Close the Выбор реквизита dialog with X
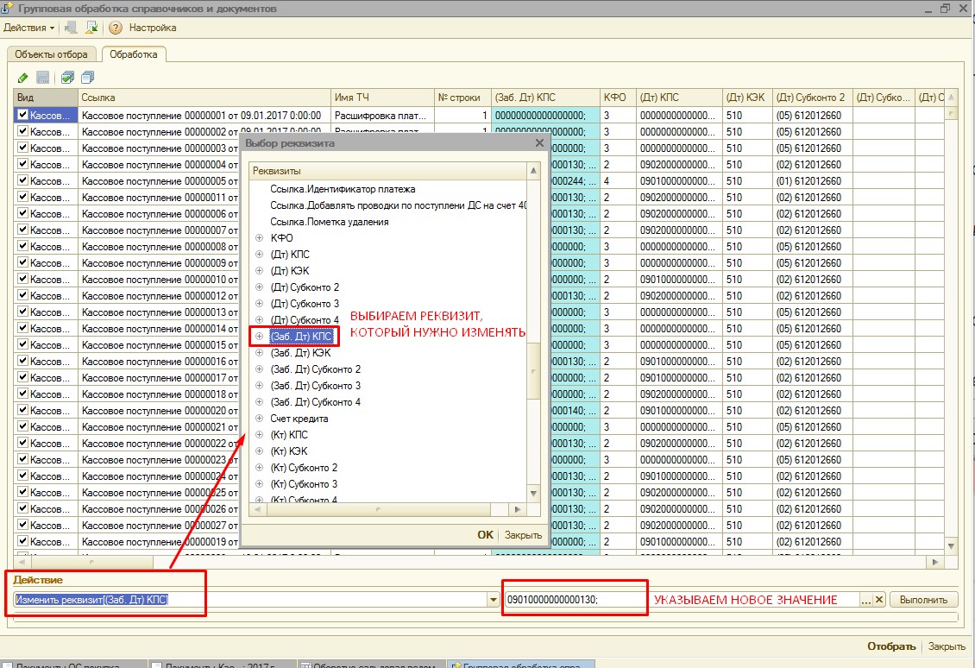Screen dimensions: 975x668 (x=539, y=143)
